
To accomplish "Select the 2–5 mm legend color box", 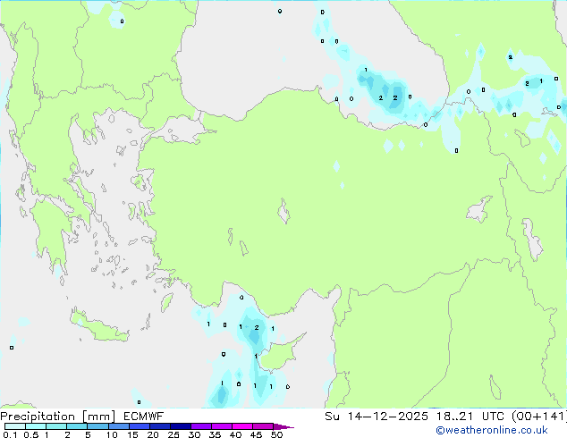I will coord(77,426).
